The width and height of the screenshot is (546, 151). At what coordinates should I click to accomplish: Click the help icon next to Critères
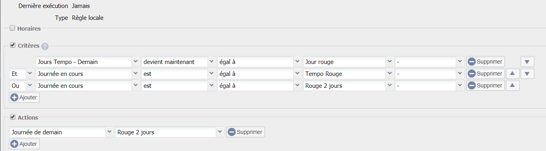tap(45, 46)
